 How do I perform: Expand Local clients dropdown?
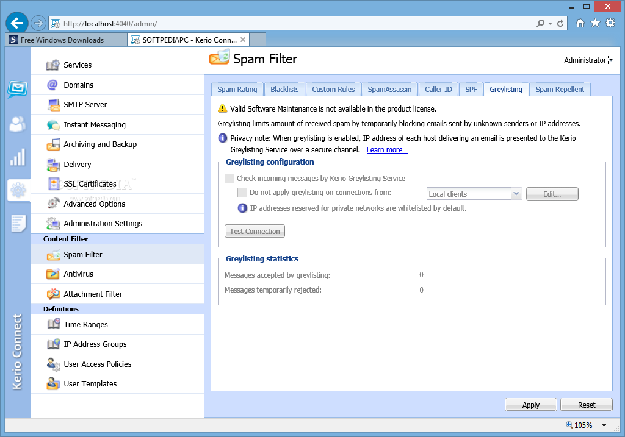(516, 194)
